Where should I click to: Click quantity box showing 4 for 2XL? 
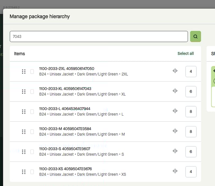pyautogui.click(x=191, y=71)
